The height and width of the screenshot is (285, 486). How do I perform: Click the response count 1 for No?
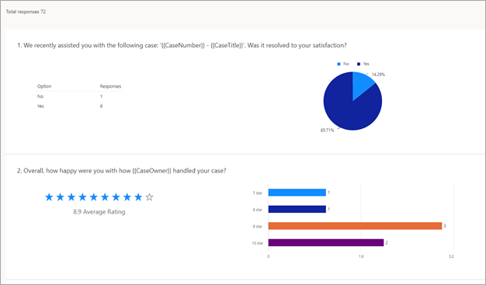[101, 96]
